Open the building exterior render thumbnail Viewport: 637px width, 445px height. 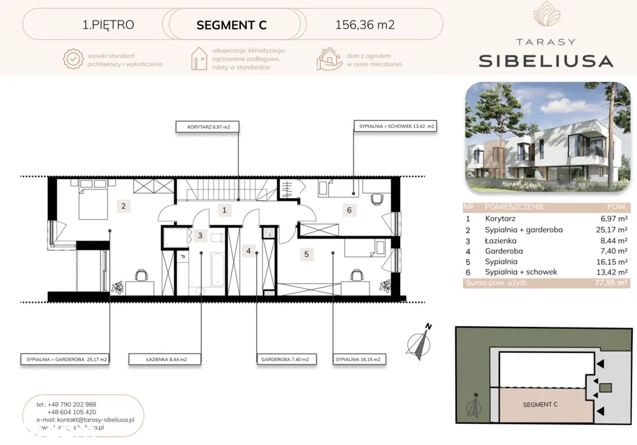tap(547, 135)
